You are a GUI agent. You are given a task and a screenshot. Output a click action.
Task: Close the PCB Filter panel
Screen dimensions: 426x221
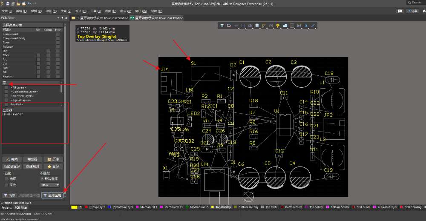66,18
